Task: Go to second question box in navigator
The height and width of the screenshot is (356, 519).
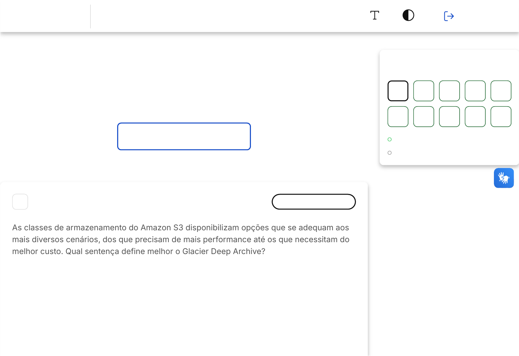Action: 424,91
